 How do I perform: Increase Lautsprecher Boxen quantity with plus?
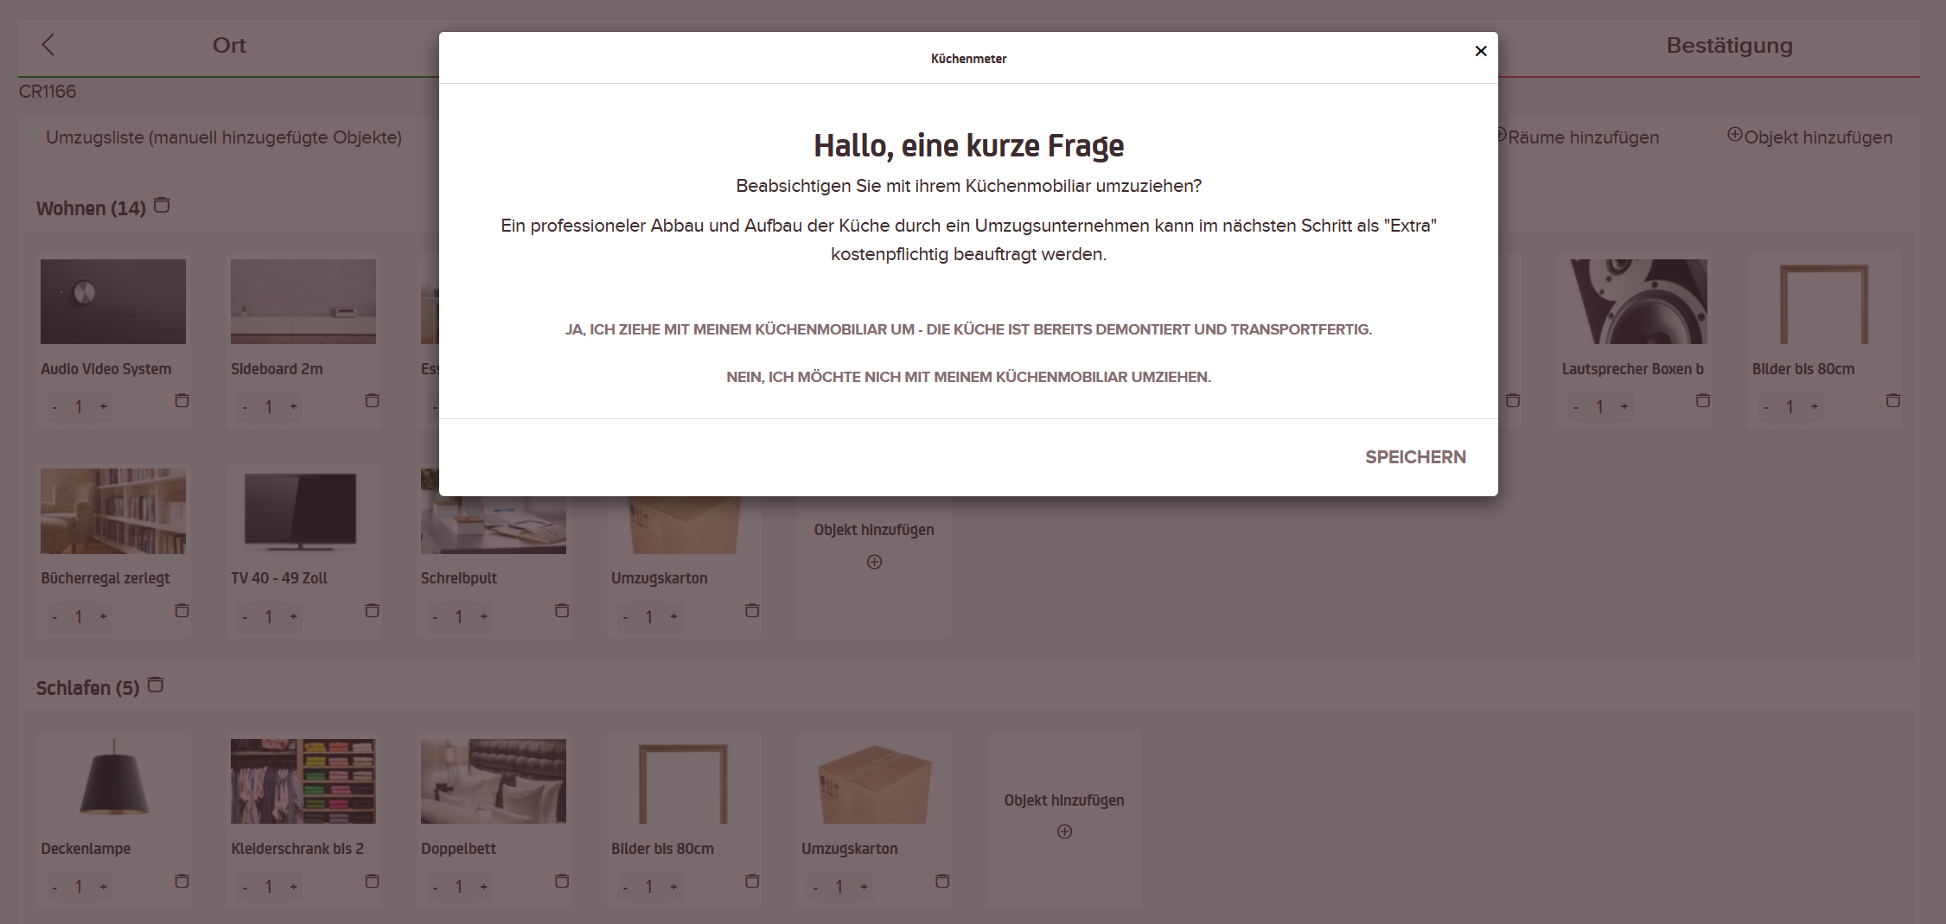click(1624, 406)
